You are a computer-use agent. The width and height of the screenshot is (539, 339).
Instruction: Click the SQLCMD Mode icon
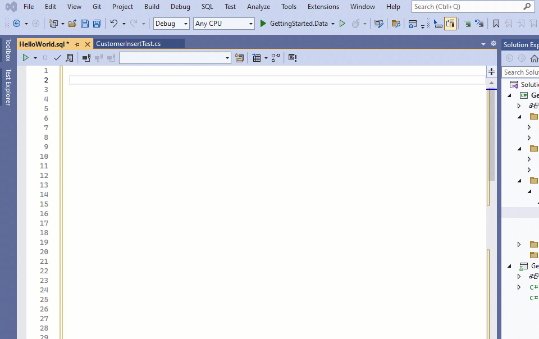293,58
